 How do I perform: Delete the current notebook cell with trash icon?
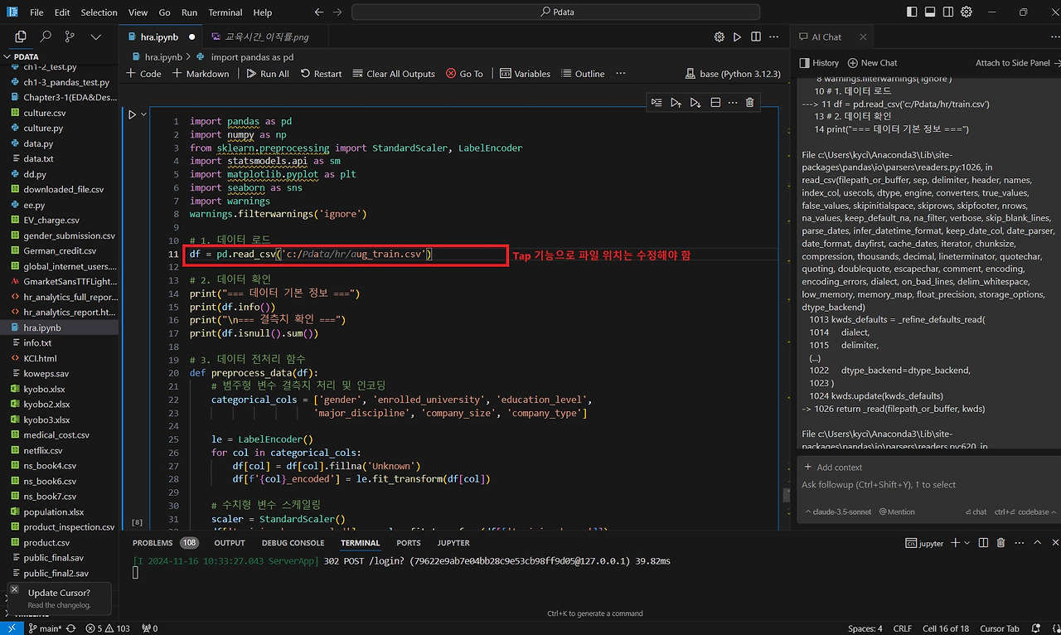coord(749,103)
